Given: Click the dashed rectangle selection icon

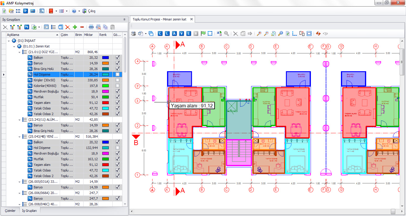Looking at the screenshot, I should click(x=210, y=34).
